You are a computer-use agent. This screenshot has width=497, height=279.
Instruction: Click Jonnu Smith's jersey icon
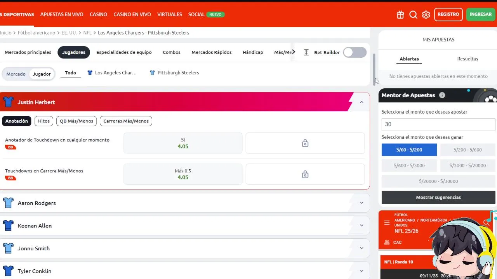pyautogui.click(x=8, y=248)
